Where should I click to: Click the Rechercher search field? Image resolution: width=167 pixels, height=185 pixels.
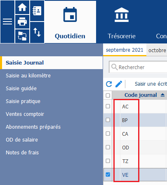pos(138,67)
